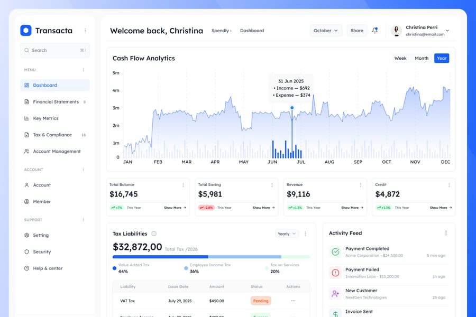
Task: Open actions menu for VAT Tax row
Action: pos(293,301)
